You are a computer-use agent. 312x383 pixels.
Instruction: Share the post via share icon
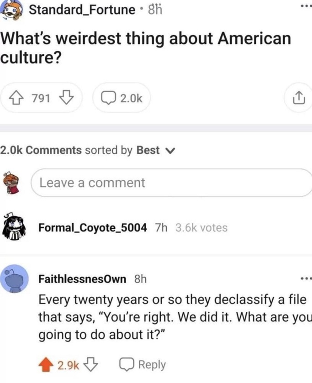click(299, 98)
